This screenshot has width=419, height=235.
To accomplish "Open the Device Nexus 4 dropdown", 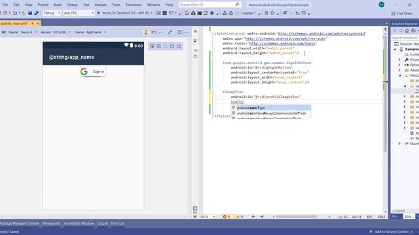I will click(23, 32).
